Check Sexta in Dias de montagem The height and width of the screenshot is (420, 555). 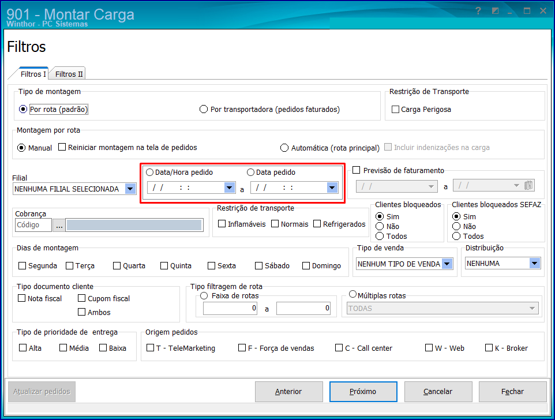pos(211,265)
